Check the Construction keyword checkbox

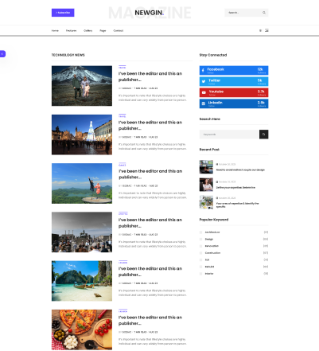[x=200, y=253]
